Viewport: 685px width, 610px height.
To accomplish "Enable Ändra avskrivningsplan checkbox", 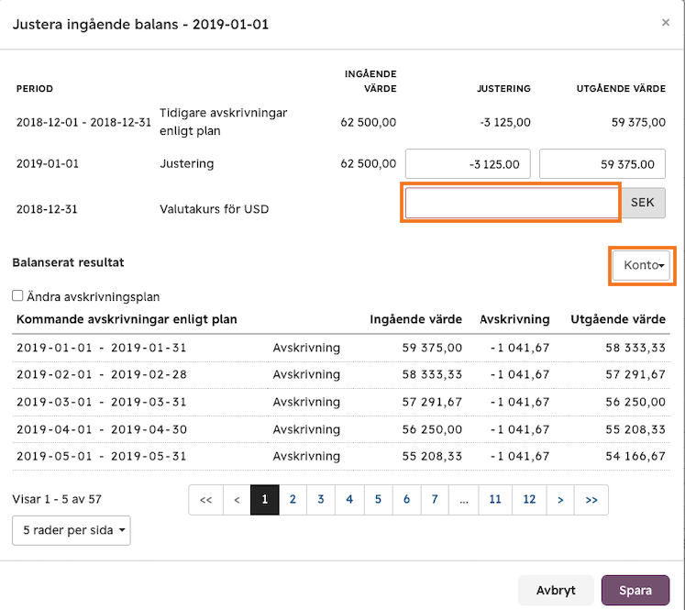I will [17, 295].
